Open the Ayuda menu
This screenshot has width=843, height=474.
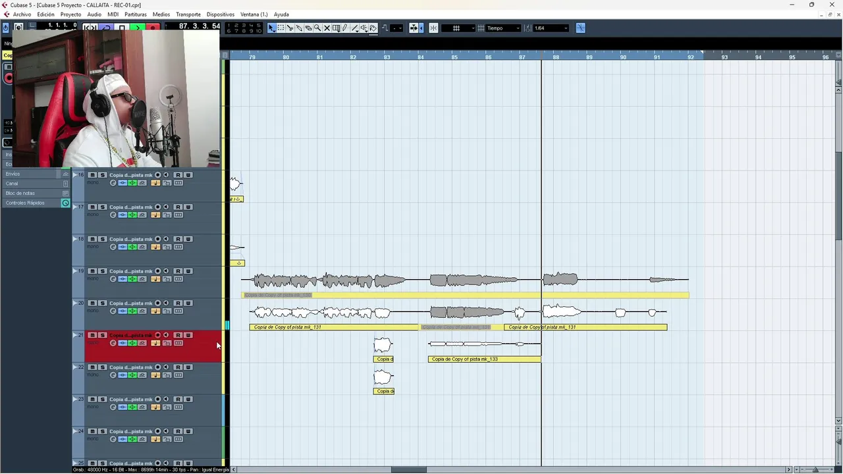point(281,14)
